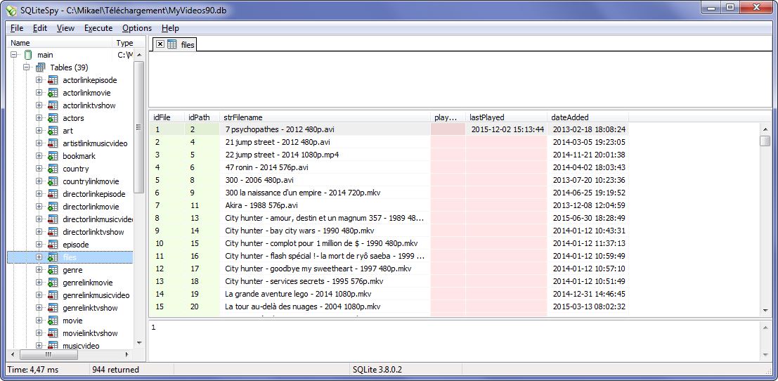Viewport: 778px width, 381px height.
Task: Select cell '7 psychopathes - 2012 480p.avi'
Action: click(x=325, y=129)
